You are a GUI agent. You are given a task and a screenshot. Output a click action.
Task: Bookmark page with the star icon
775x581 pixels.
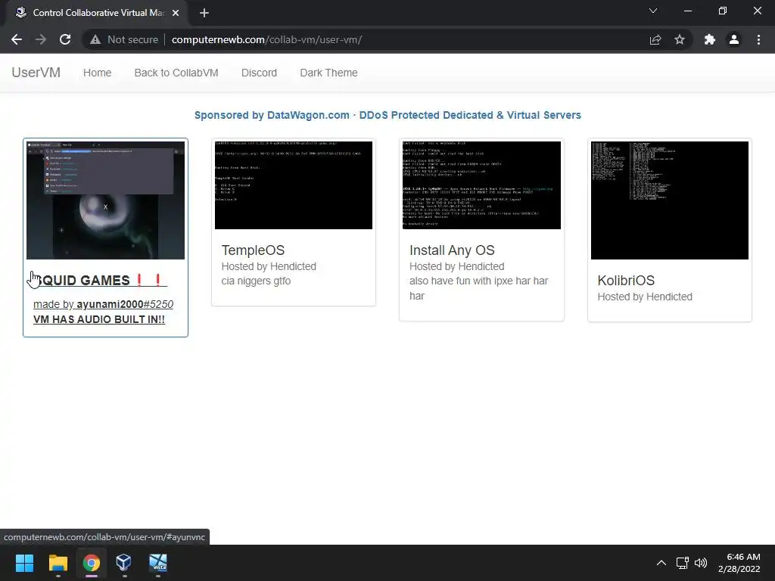coord(680,39)
